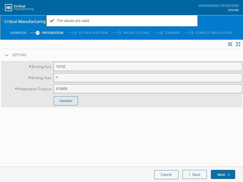Click the expand to fullscreen arrows icon
The width and height of the screenshot is (243, 182).
tap(238, 44)
